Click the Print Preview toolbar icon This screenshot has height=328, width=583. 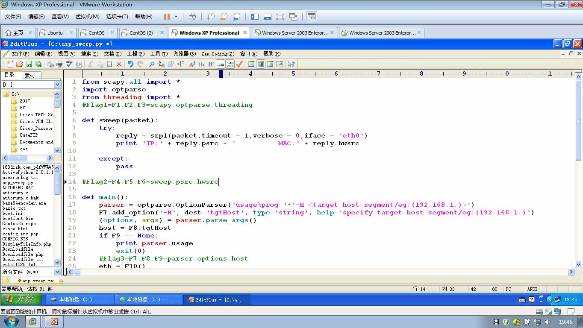pyautogui.click(x=50, y=64)
